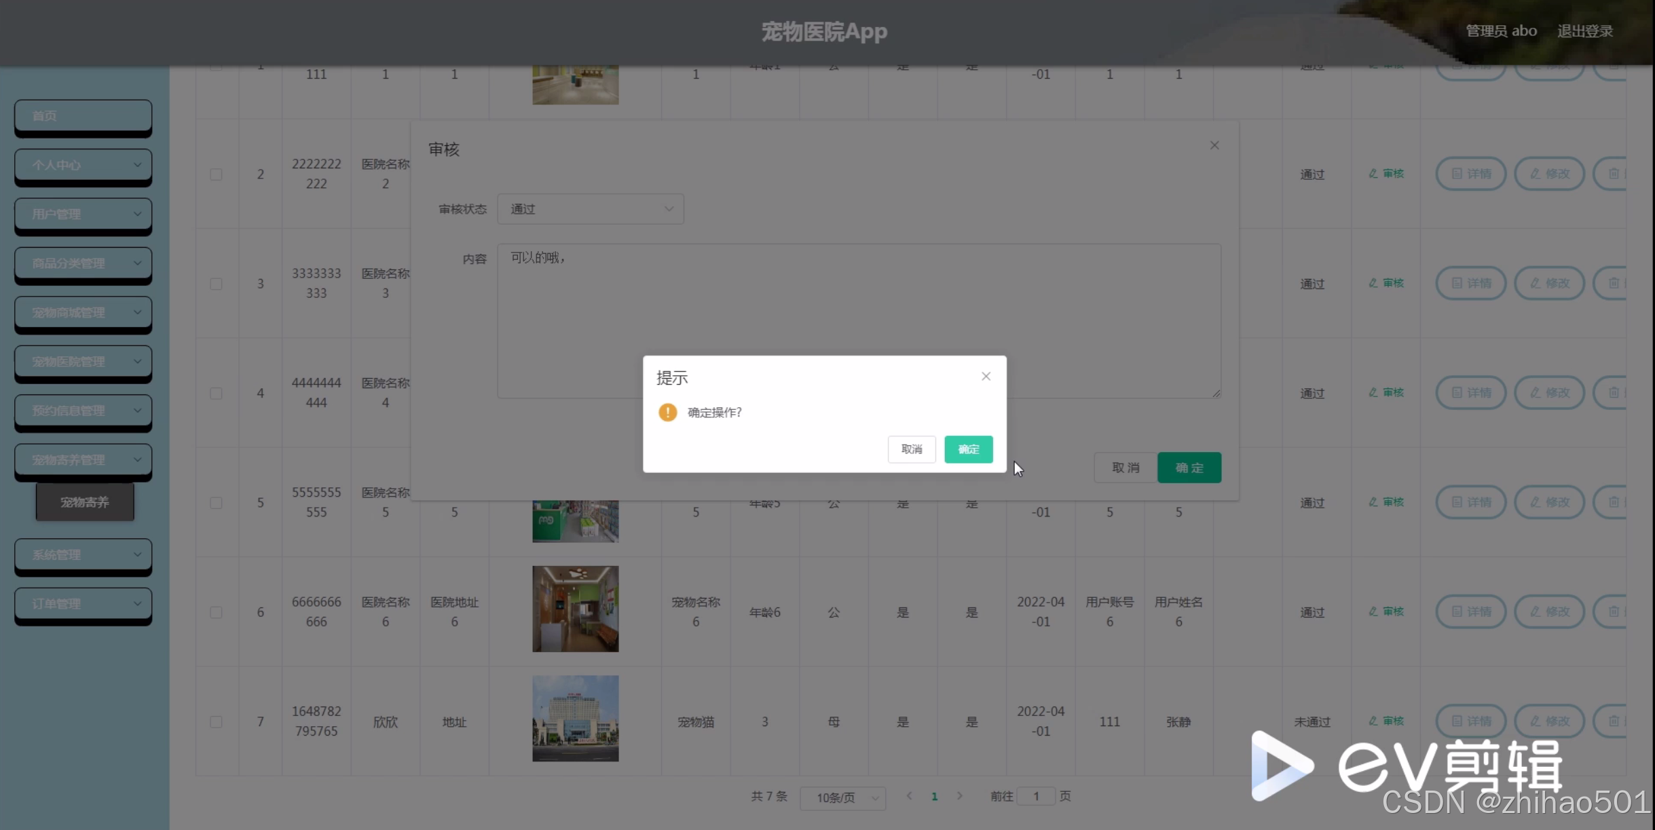Open the 10条/页 page size dropdown
Image resolution: width=1655 pixels, height=830 pixels.
coord(842,797)
